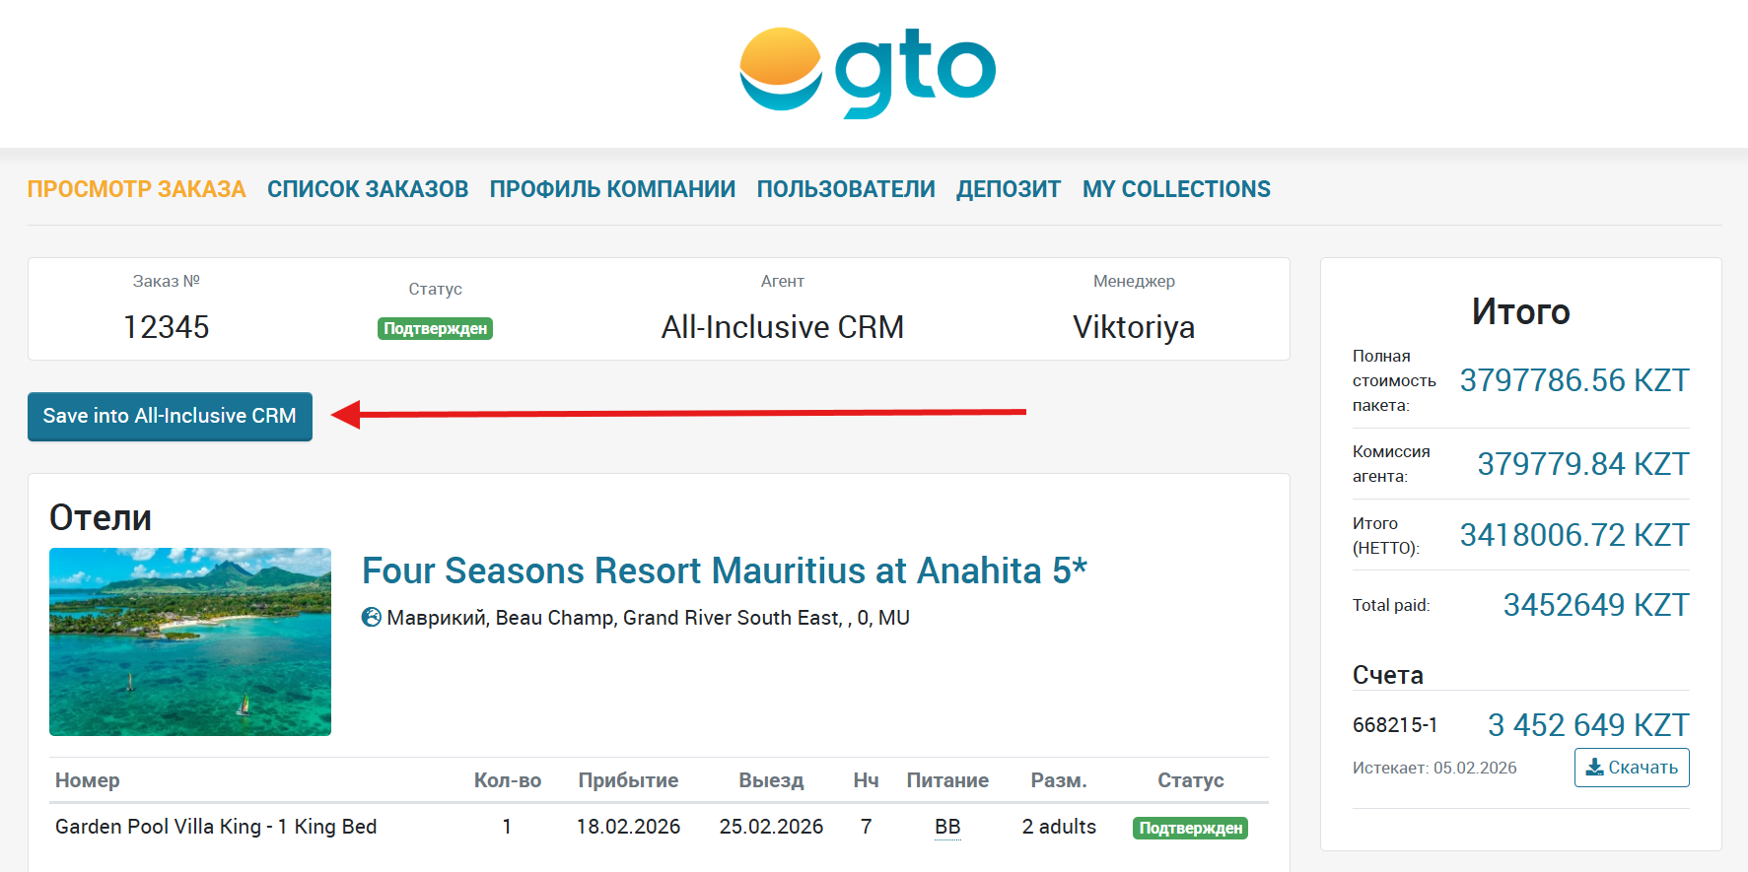The height and width of the screenshot is (872, 1748).
Task: Switch to Список заказов tab
Action: [368, 189]
